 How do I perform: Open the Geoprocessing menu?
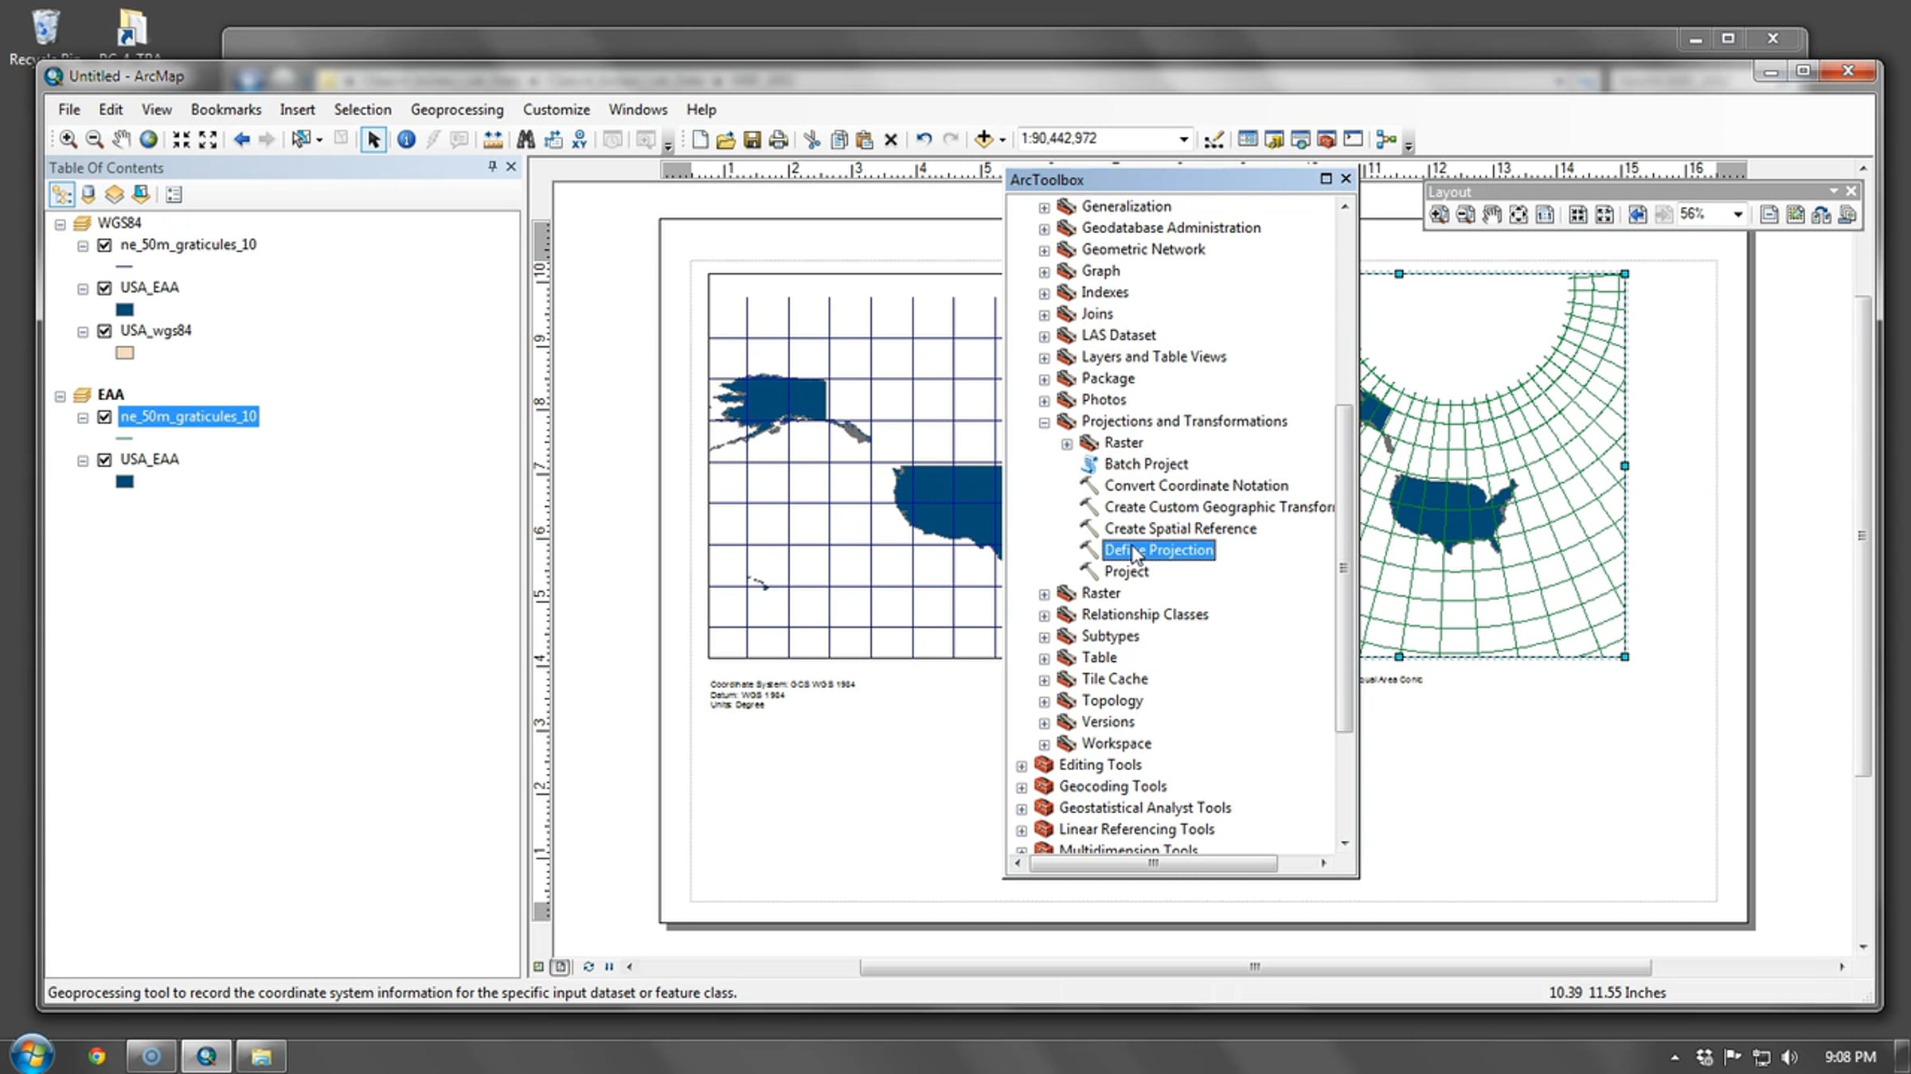tap(456, 110)
